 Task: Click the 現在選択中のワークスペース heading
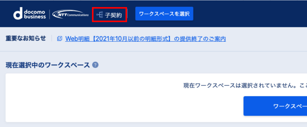tap(48, 65)
